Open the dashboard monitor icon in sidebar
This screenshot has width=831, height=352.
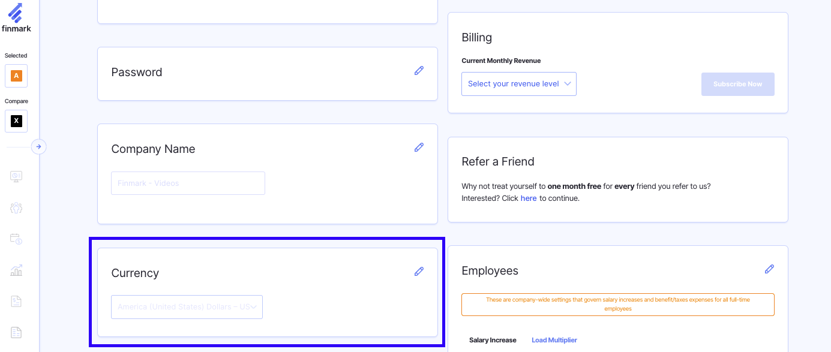coord(16,176)
